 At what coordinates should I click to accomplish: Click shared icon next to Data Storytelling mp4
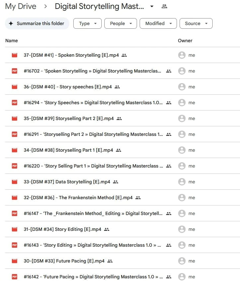tap(116, 182)
